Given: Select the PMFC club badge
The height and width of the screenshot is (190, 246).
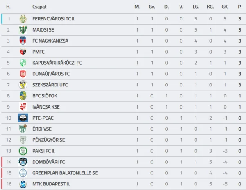Looking at the screenshot, I should click(23, 52).
